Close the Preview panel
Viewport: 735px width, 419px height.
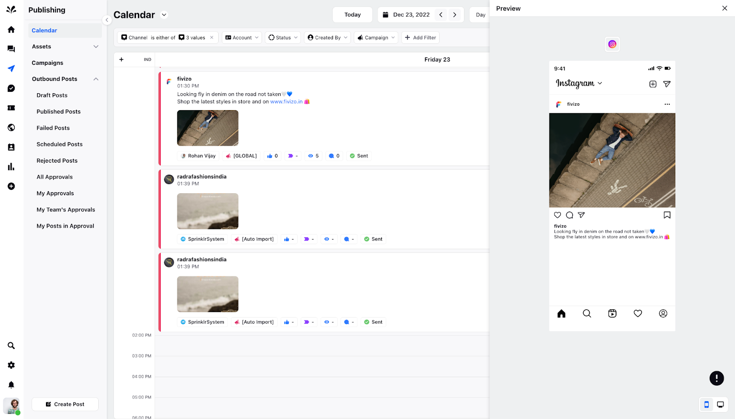pos(724,8)
